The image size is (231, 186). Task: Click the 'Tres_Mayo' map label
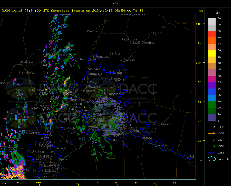click(93, 69)
